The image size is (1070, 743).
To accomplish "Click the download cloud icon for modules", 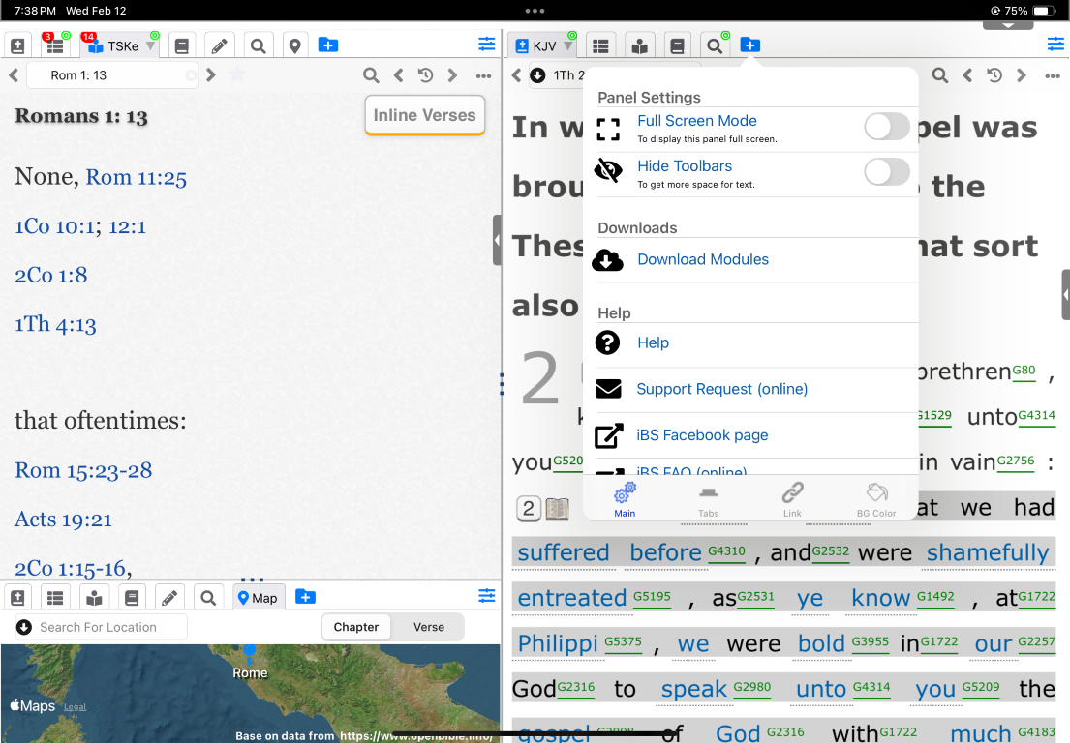I will coord(607,260).
